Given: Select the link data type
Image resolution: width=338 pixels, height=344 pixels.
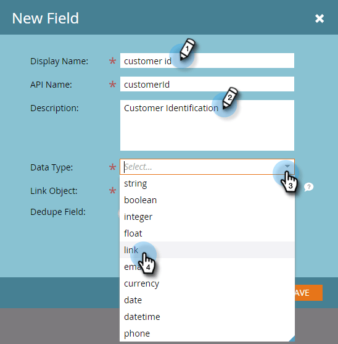Looking at the screenshot, I should [207, 250].
